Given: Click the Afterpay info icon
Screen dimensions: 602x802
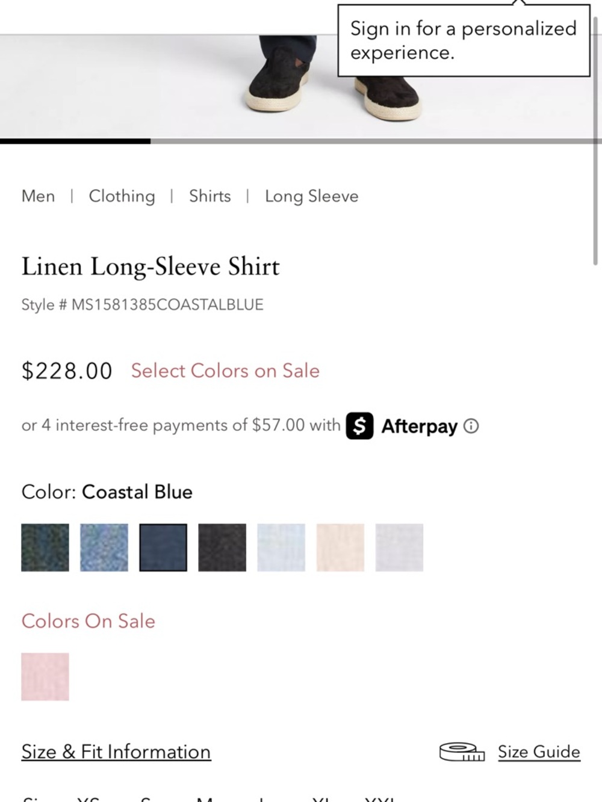Looking at the screenshot, I should pyautogui.click(x=472, y=427).
